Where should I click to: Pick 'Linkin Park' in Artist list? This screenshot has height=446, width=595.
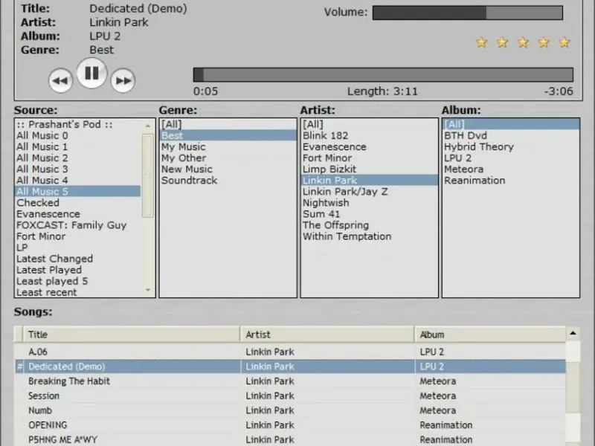tap(369, 180)
